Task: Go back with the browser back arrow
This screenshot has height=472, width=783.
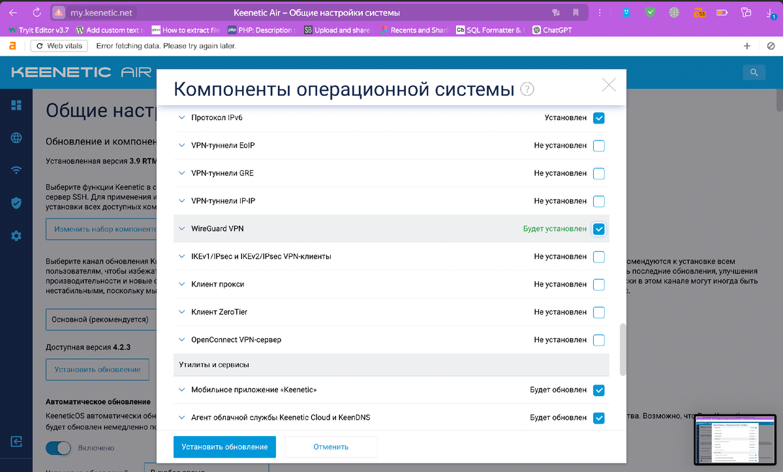Action: coord(12,12)
